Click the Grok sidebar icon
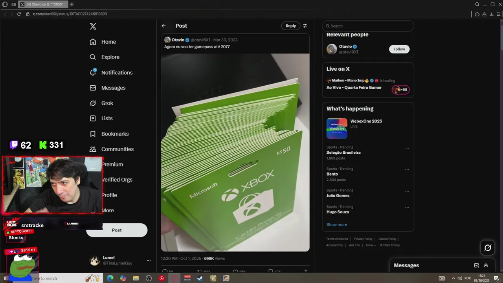Viewport: 503px width, 283px height. (93, 103)
